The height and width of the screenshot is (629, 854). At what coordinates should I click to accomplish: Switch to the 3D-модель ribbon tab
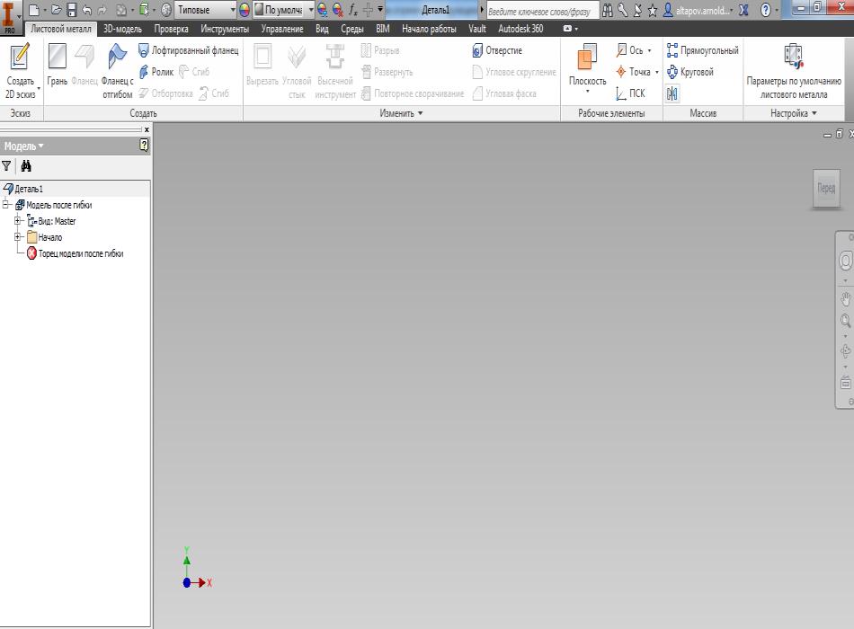tap(122, 29)
